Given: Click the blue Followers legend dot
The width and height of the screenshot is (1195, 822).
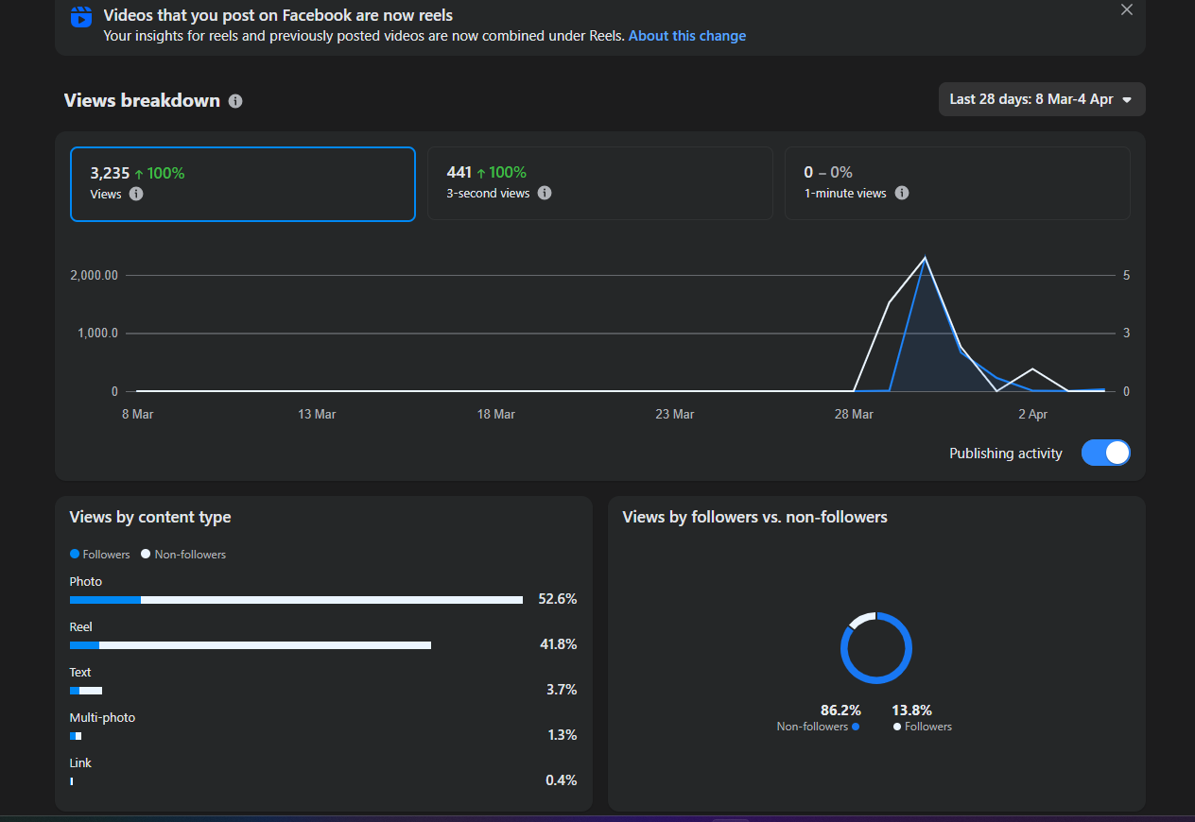Looking at the screenshot, I should coord(75,555).
